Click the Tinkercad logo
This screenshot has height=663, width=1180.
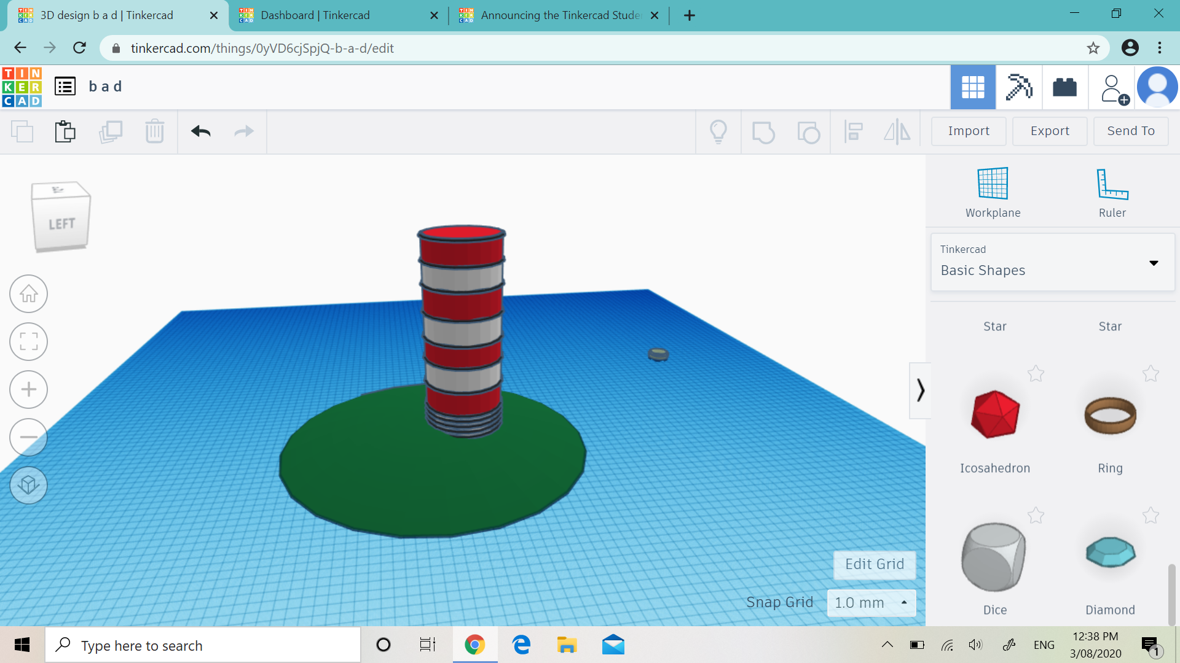(22, 87)
